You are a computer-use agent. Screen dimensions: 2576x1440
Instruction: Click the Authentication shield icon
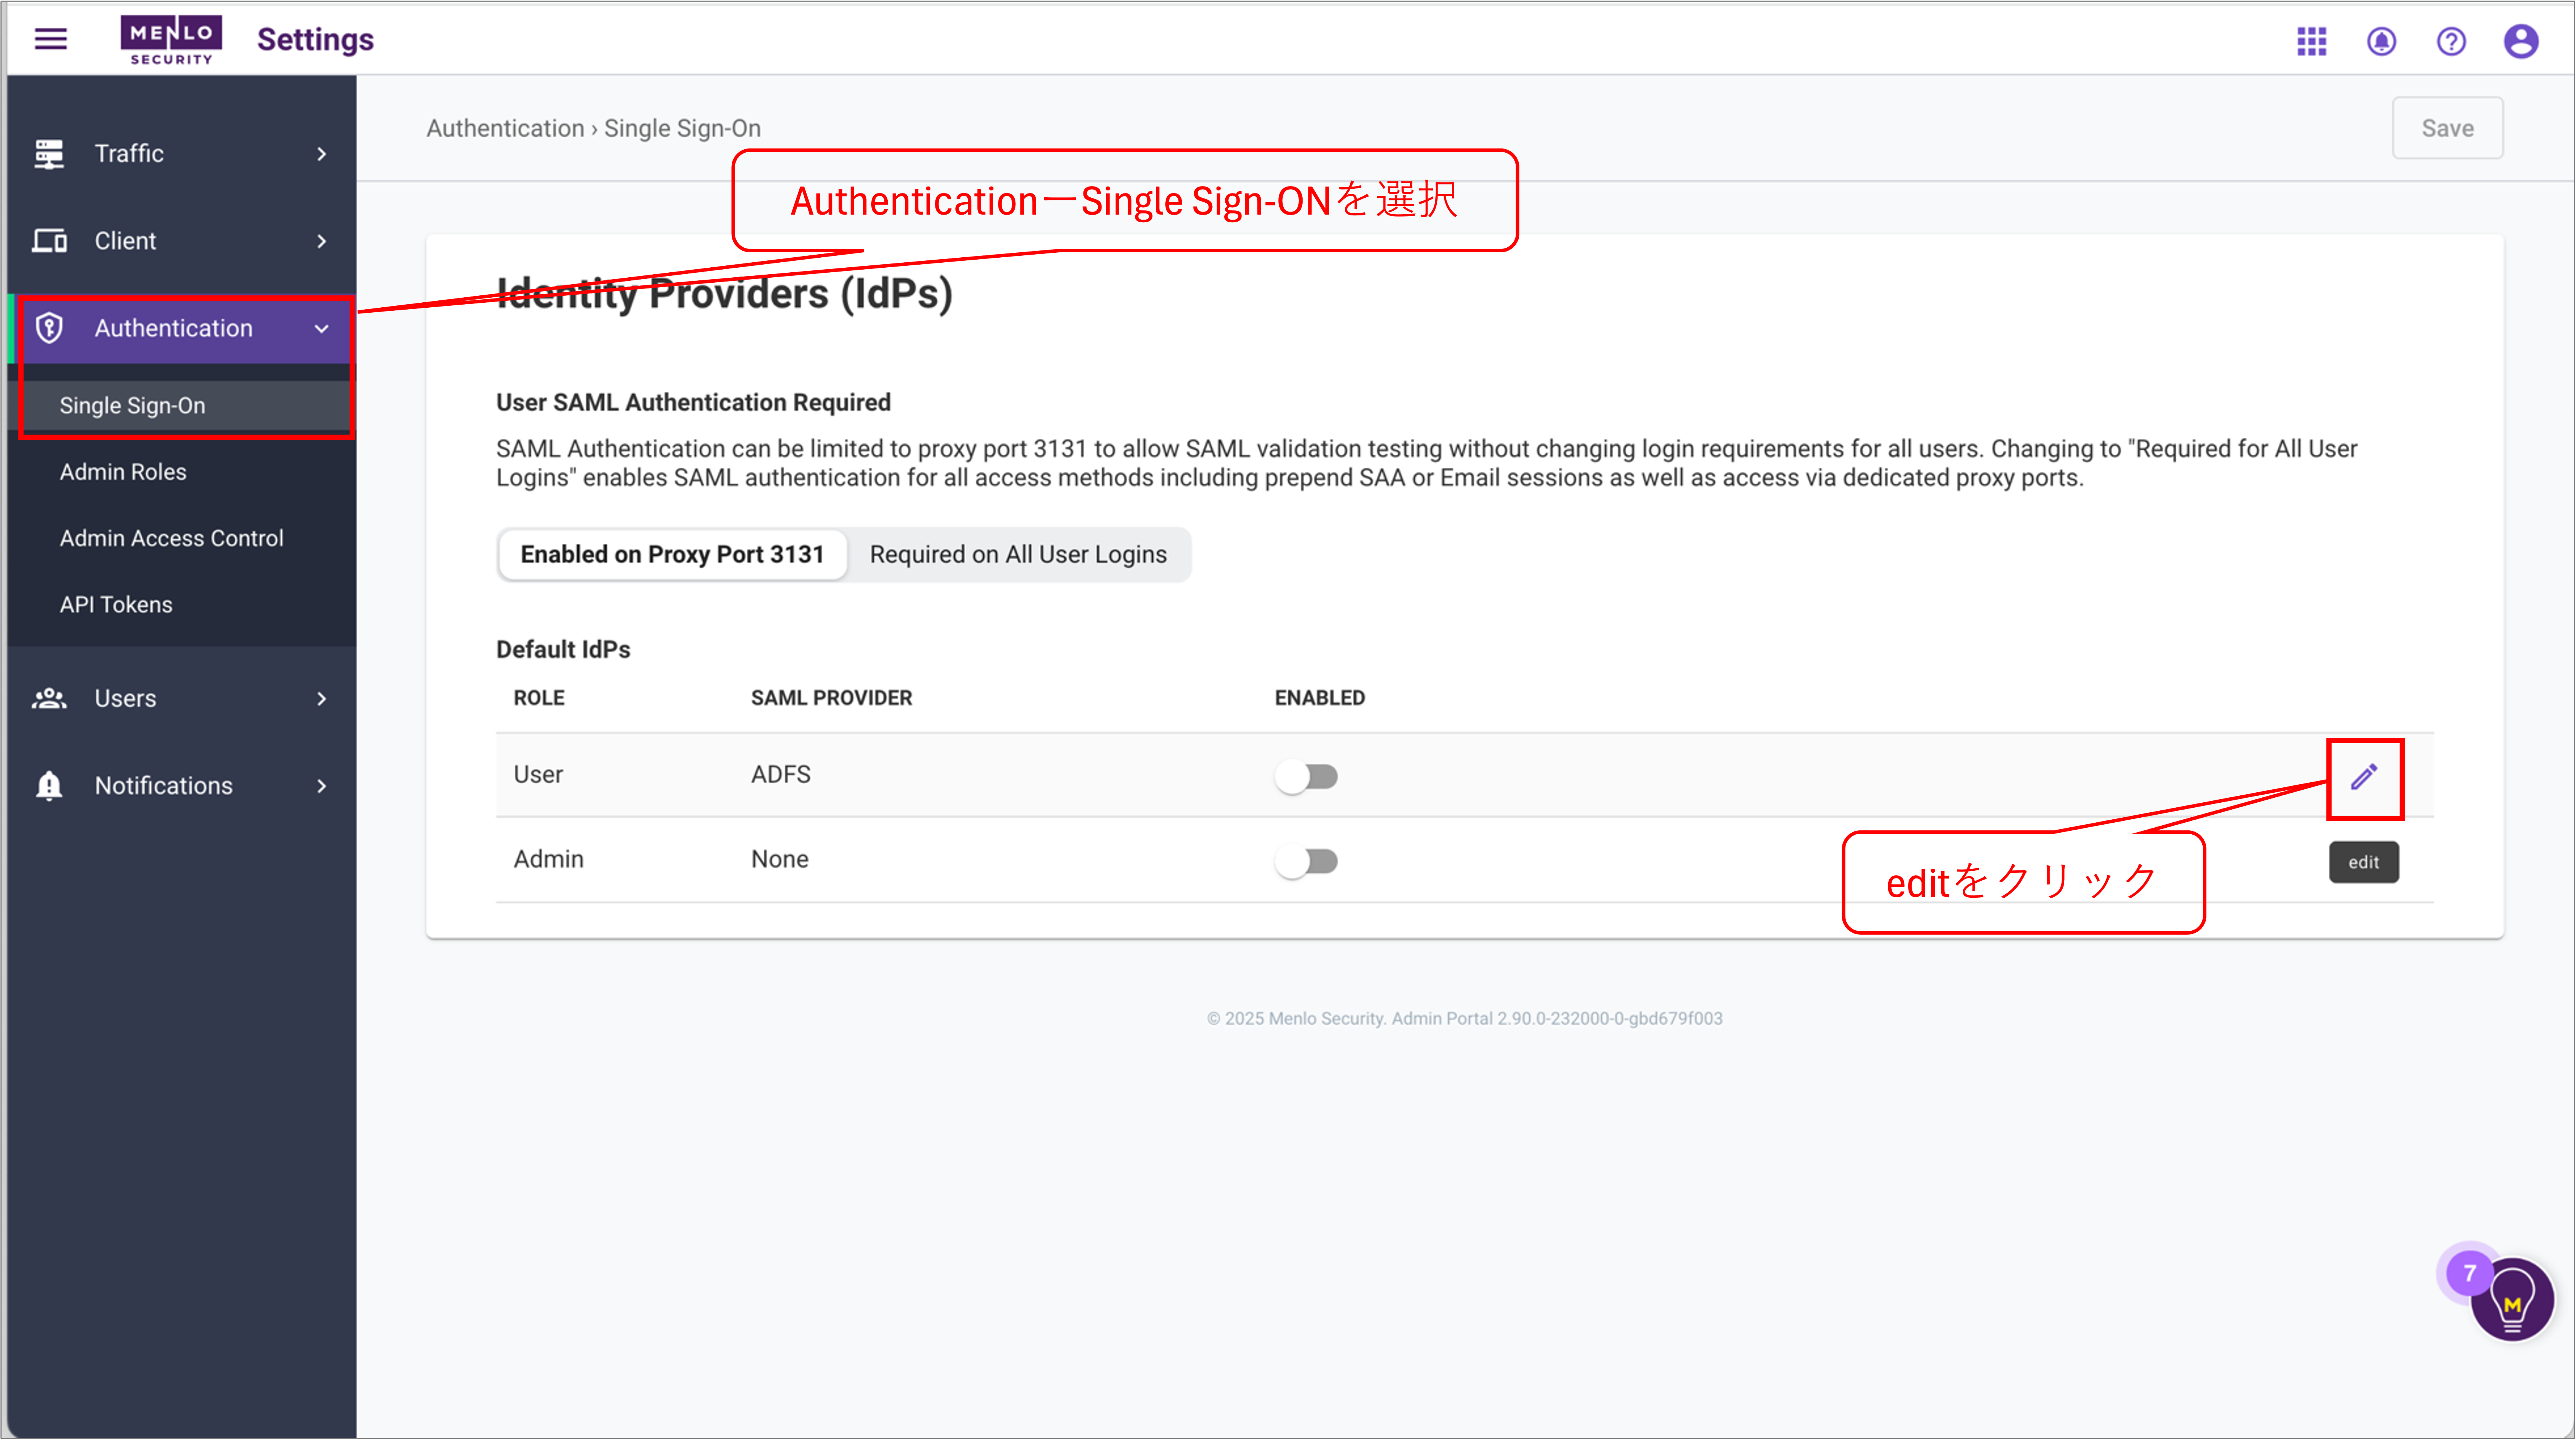coord(49,328)
